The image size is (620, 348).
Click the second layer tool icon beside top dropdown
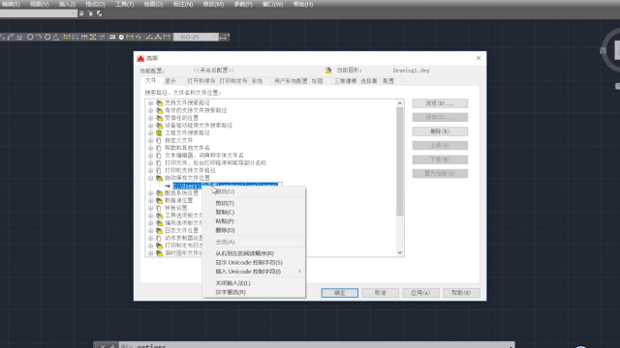[x=90, y=14]
